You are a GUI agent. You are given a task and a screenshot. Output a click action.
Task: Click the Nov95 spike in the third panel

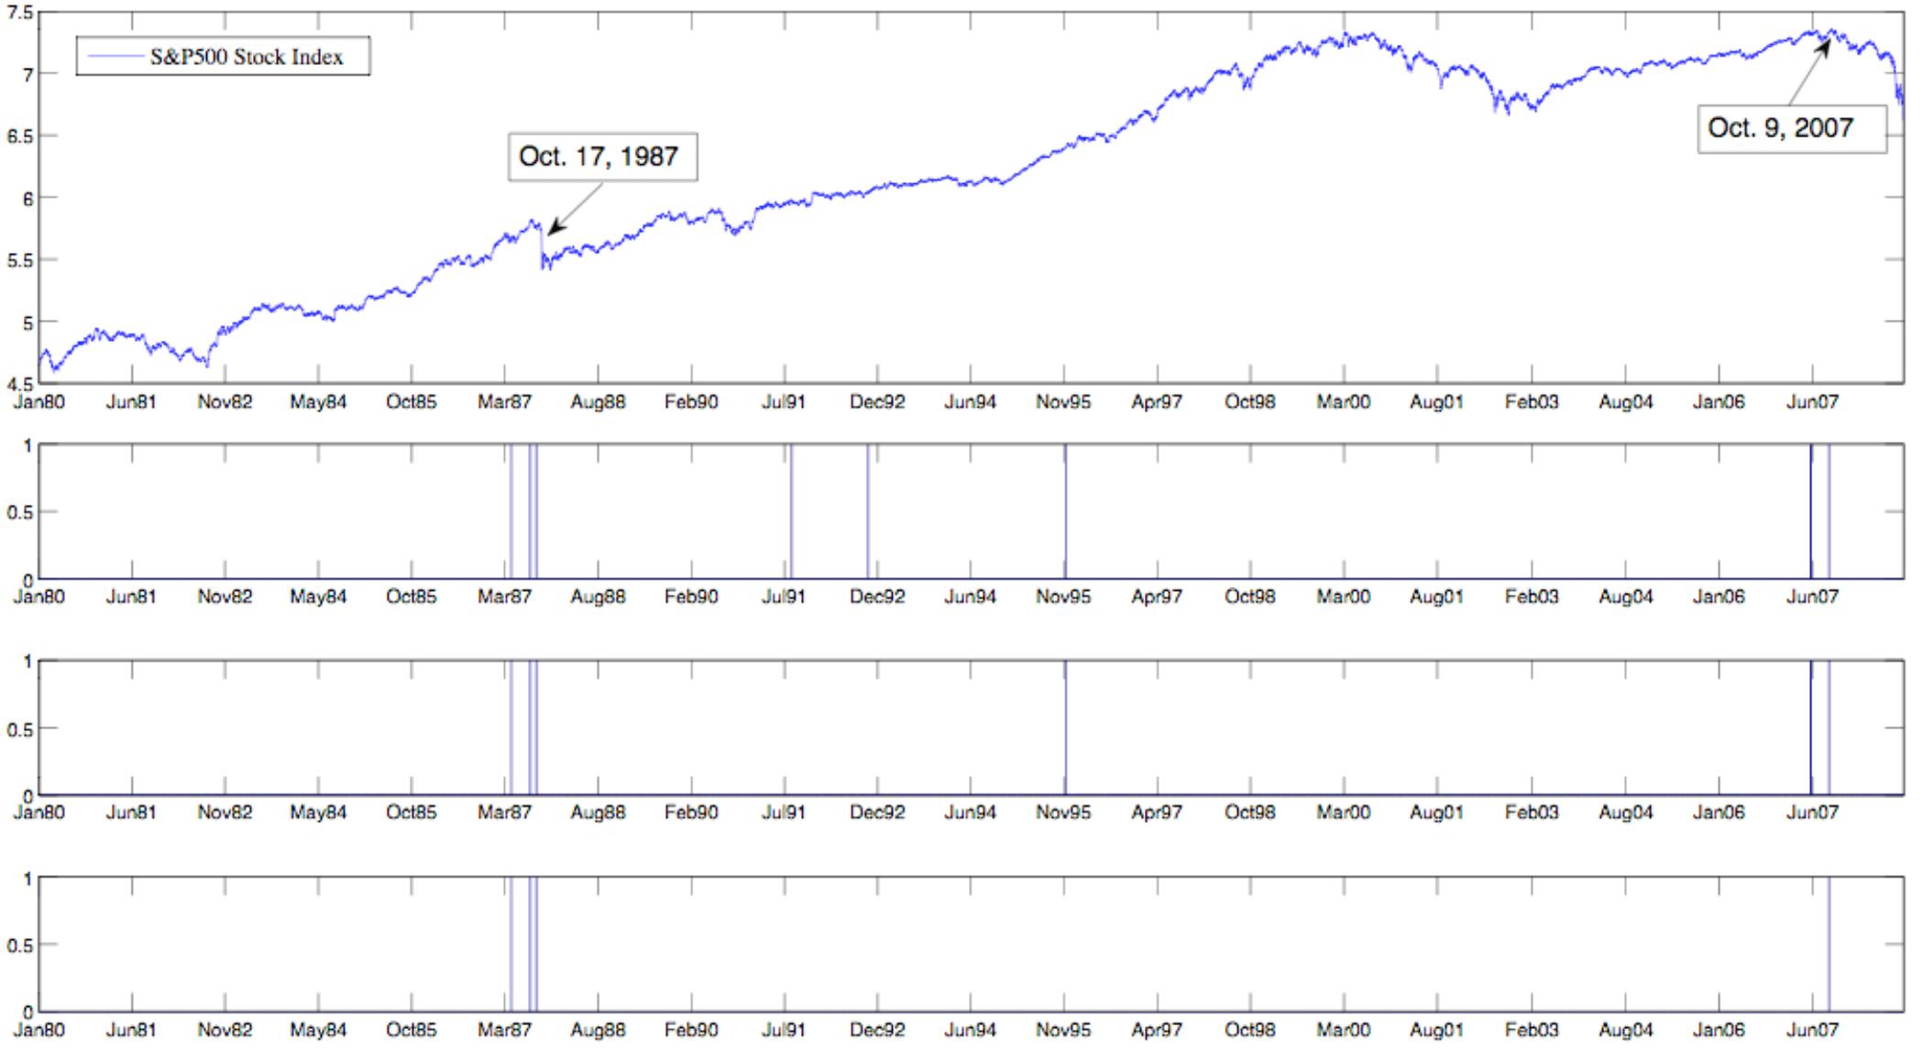tap(1066, 727)
